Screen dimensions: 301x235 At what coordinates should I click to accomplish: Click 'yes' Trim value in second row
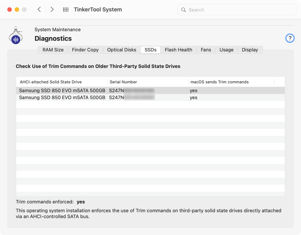click(x=193, y=98)
